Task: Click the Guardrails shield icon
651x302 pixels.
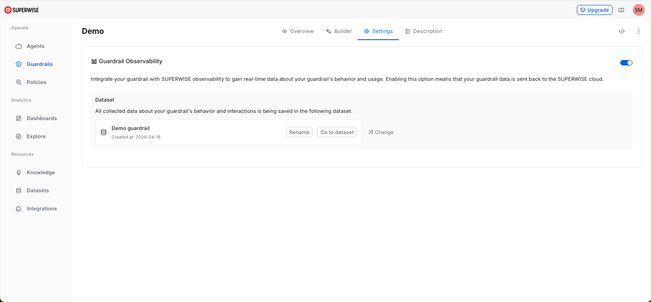Action: (19, 64)
